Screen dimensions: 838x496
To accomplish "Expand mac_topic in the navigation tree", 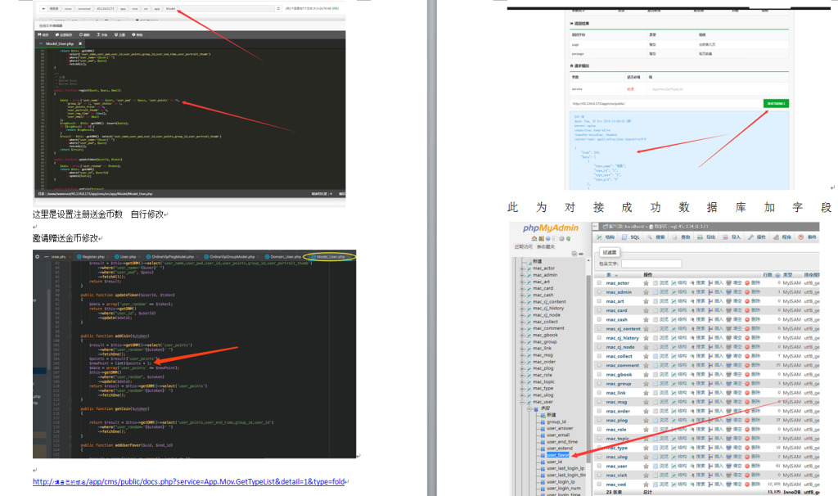I will [x=522, y=381].
